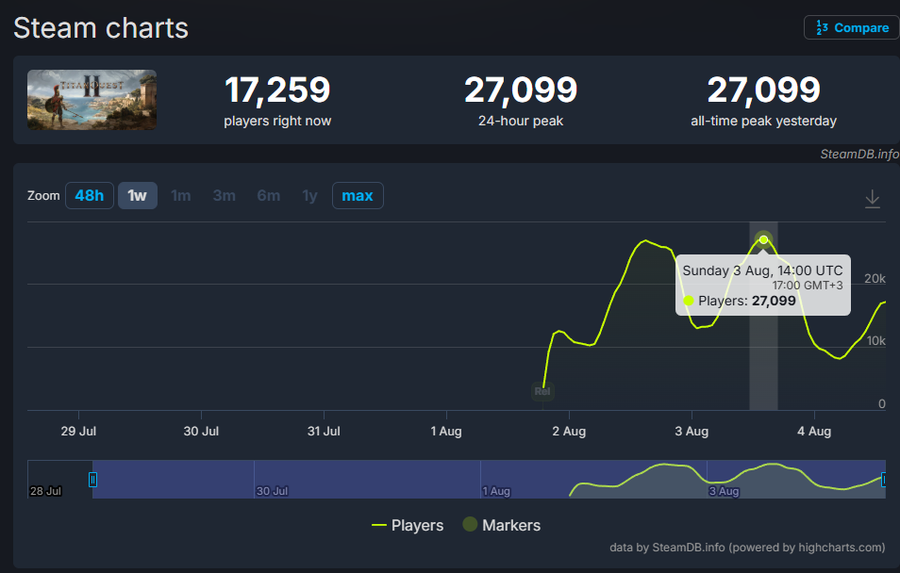Screen dimensions: 900x573
Task: Click the all-time peak yesterday label
Action: [763, 121]
